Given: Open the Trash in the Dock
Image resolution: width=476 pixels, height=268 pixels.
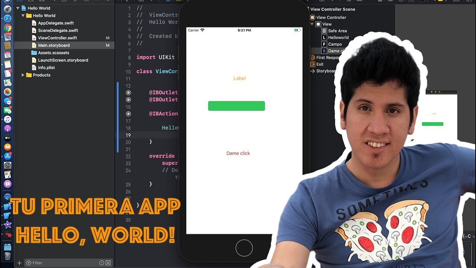Looking at the screenshot, I should pos(7,256).
